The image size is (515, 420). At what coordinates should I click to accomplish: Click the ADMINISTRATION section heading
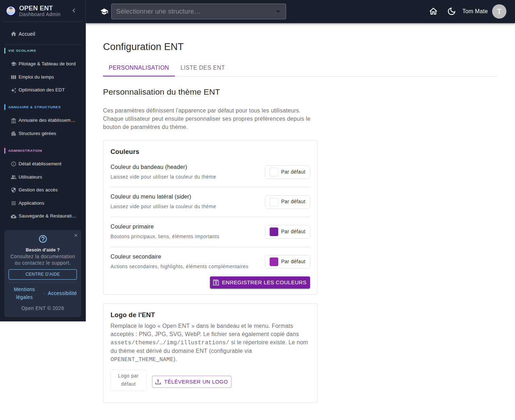pyautogui.click(x=25, y=151)
